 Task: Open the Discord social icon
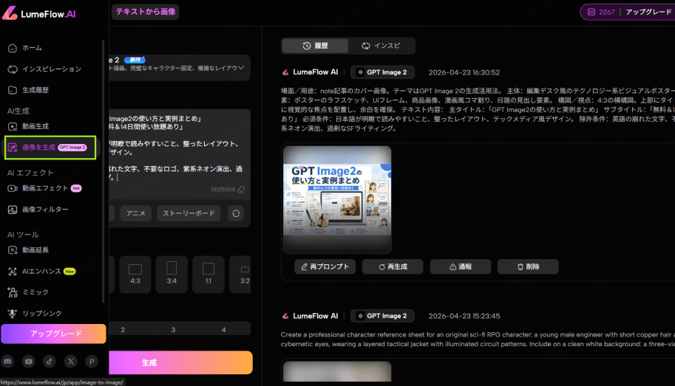tap(7, 362)
